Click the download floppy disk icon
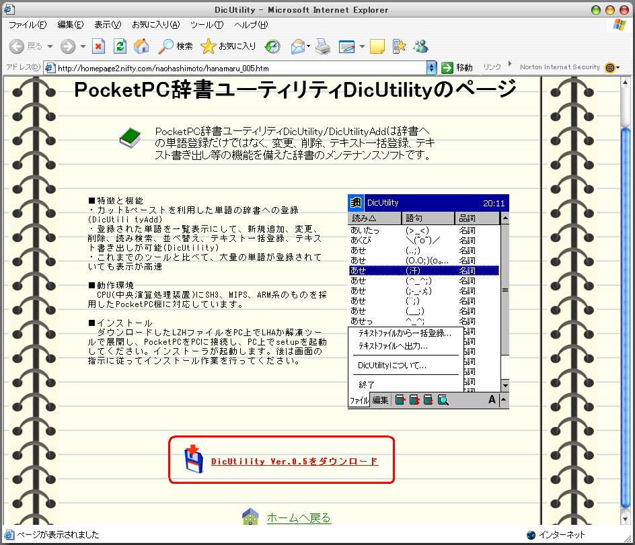Screen dimensions: 635x545 point(194,458)
